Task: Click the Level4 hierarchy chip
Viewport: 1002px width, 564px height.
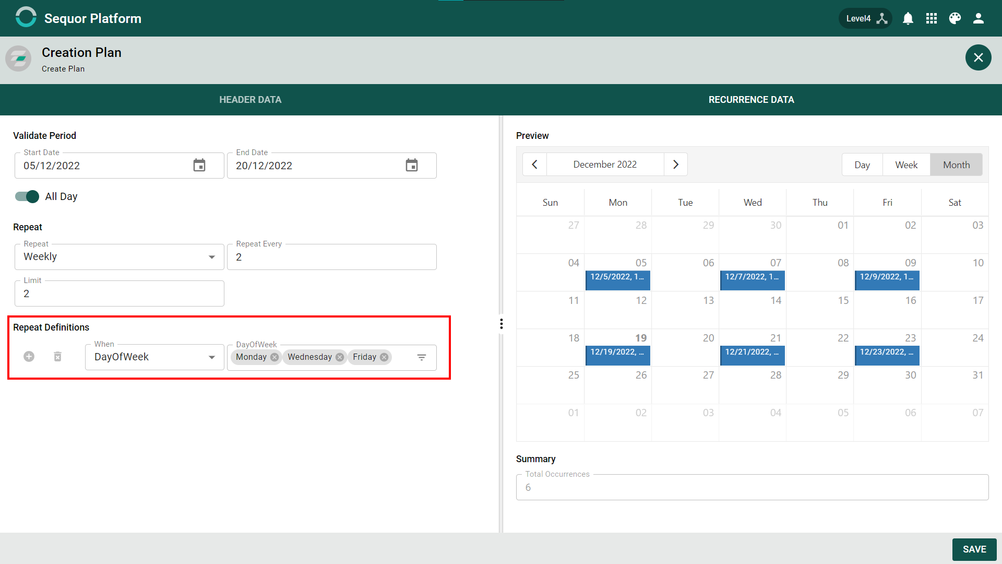Action: [x=866, y=18]
